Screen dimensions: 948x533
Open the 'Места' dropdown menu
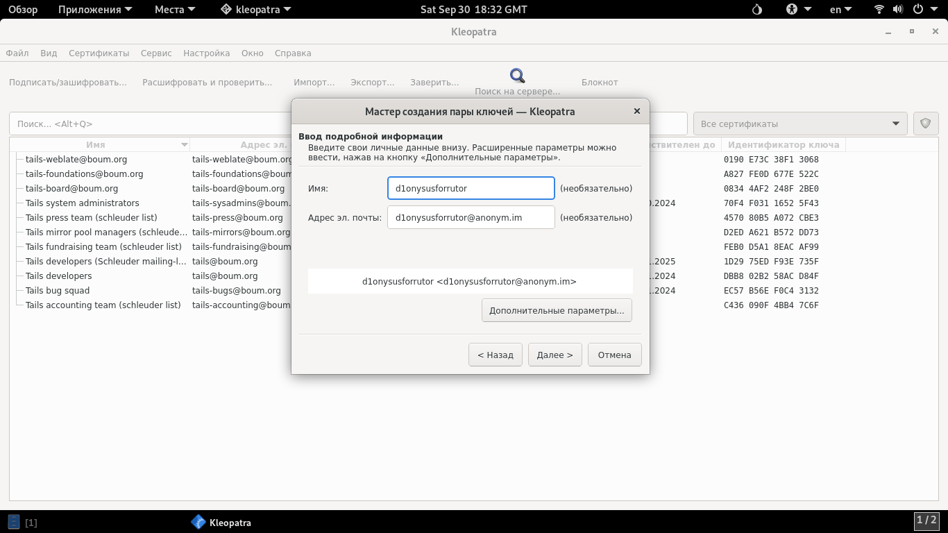click(175, 10)
